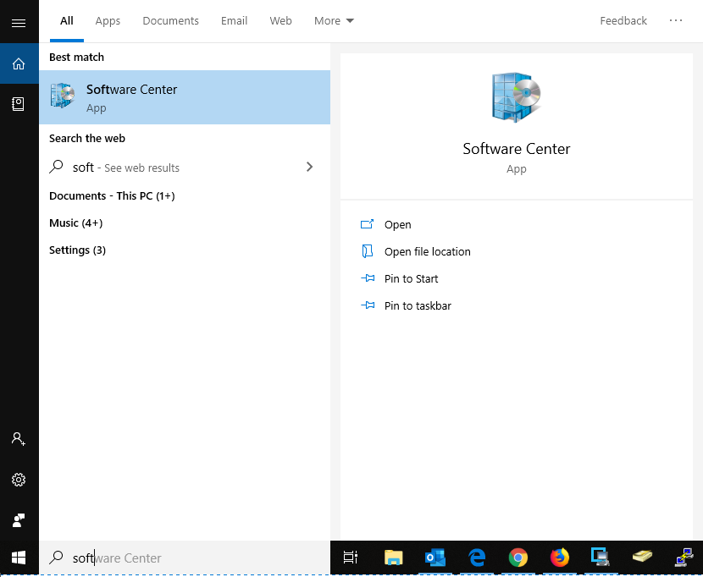Viewport: 703px width, 577px height.
Task: Click the Documents icon in the left sidebar
Action: point(19,104)
